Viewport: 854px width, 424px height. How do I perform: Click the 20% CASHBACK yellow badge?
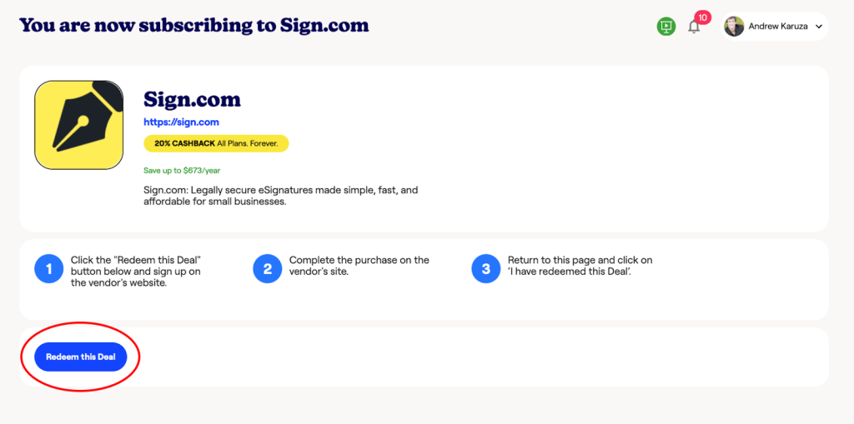click(216, 144)
